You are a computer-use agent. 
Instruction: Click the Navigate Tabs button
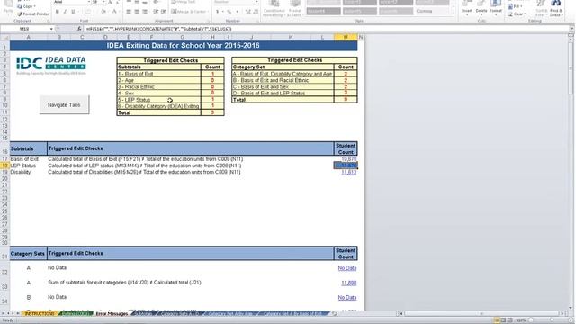coord(64,105)
